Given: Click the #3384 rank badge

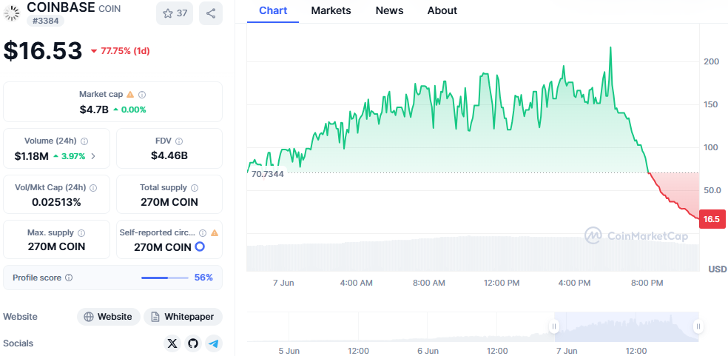Looking at the screenshot, I should [x=45, y=21].
